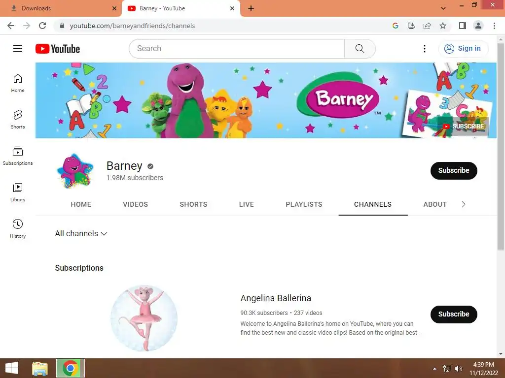Subscribe to the Barney channel

454,171
